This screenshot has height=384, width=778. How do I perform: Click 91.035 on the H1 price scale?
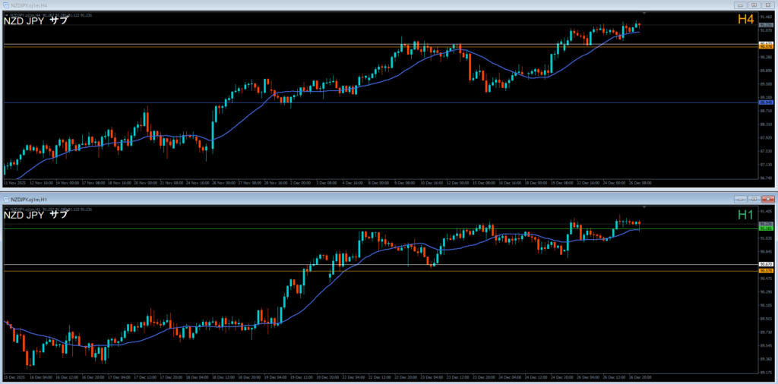pos(766,238)
